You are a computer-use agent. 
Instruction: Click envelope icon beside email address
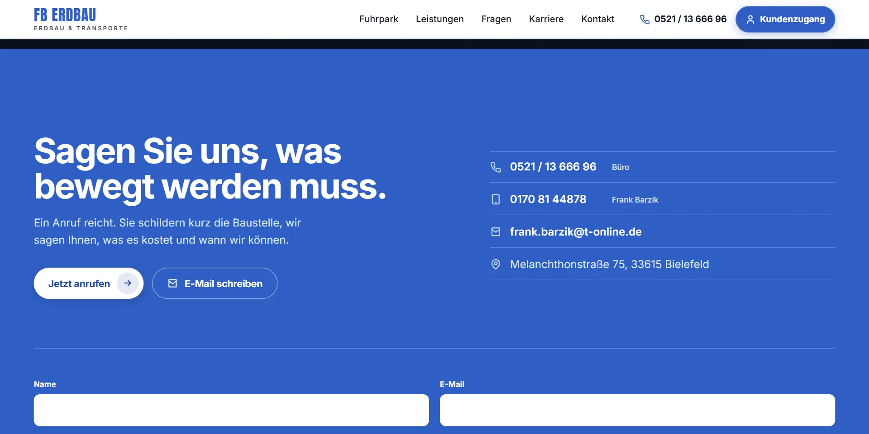496,232
